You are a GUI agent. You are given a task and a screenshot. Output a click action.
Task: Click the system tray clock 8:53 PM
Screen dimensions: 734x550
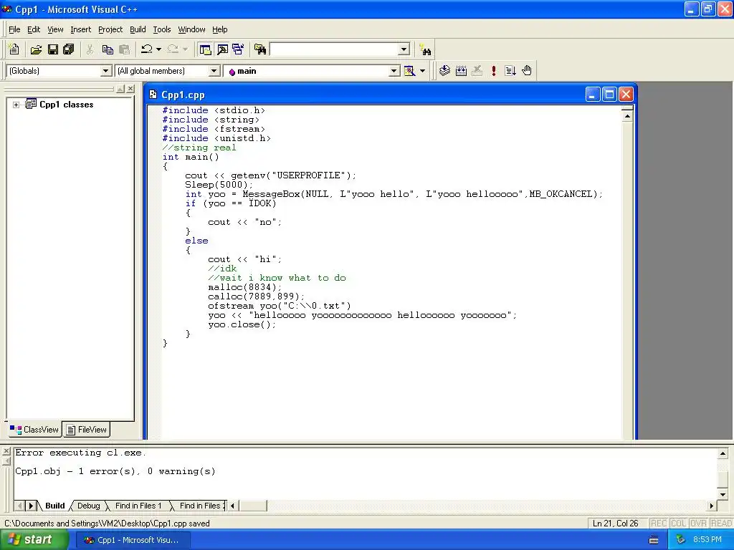coord(707,539)
